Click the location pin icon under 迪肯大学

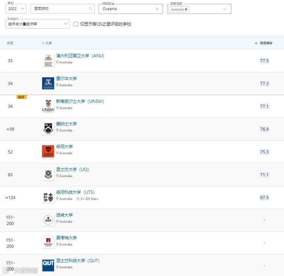click(57, 221)
